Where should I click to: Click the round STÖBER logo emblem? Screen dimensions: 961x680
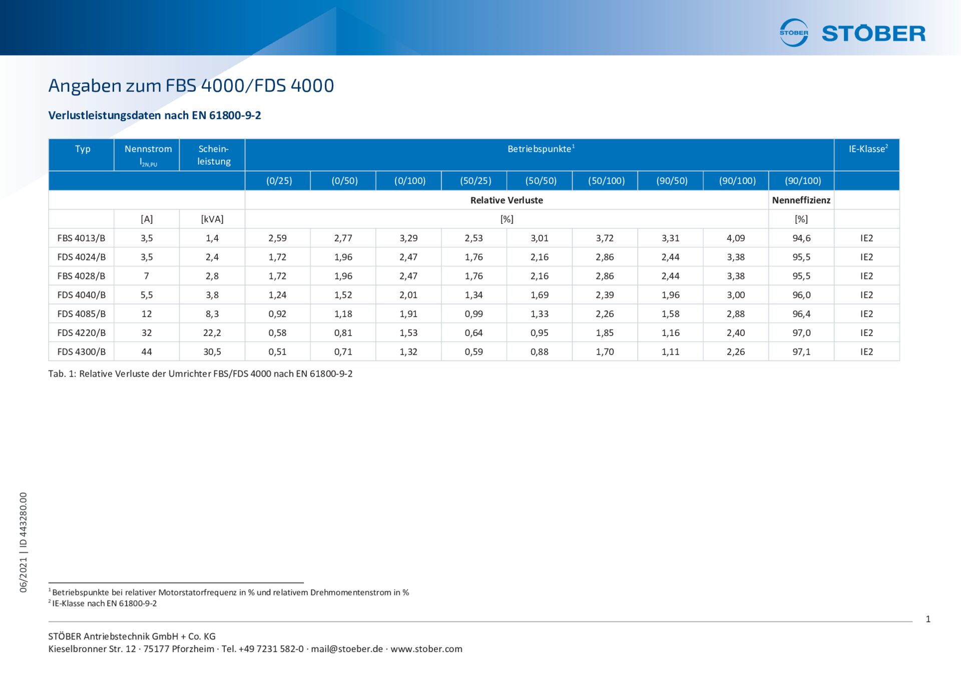tap(794, 33)
